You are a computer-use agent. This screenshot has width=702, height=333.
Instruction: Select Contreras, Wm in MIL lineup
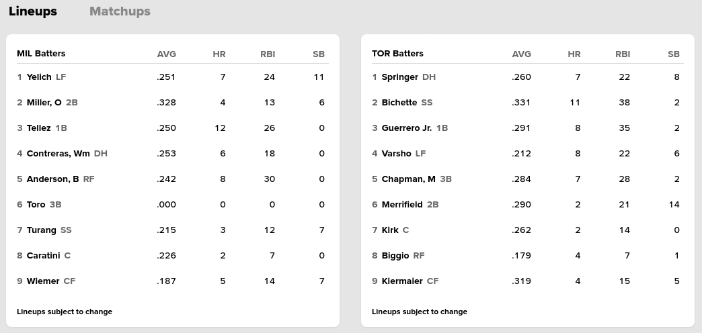coord(58,154)
